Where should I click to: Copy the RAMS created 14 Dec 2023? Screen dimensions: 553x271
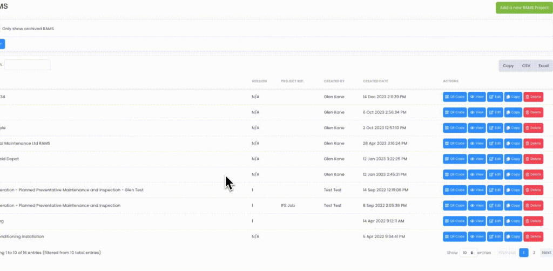pyautogui.click(x=513, y=97)
